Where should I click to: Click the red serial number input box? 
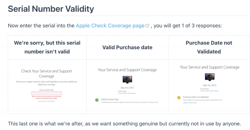coord(47,93)
